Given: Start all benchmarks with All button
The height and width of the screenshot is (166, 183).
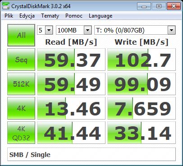Looking at the screenshot, I should pos(21,35).
